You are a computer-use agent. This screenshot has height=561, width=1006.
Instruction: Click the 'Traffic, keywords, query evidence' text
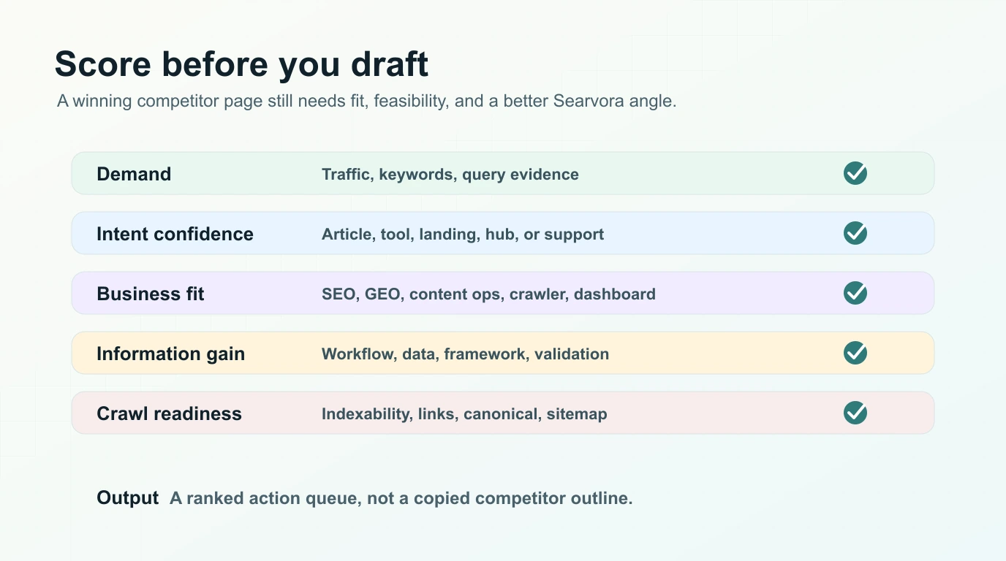point(450,174)
